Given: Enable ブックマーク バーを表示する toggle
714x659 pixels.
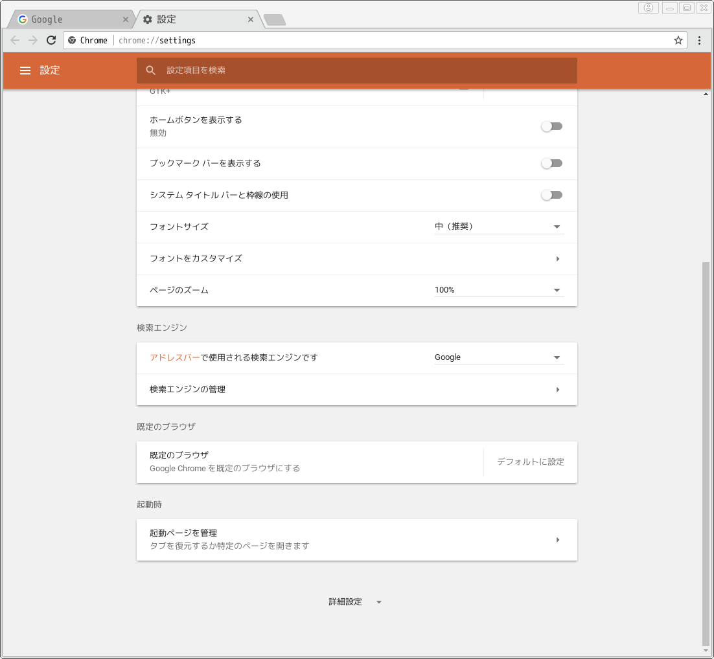Looking at the screenshot, I should point(552,163).
